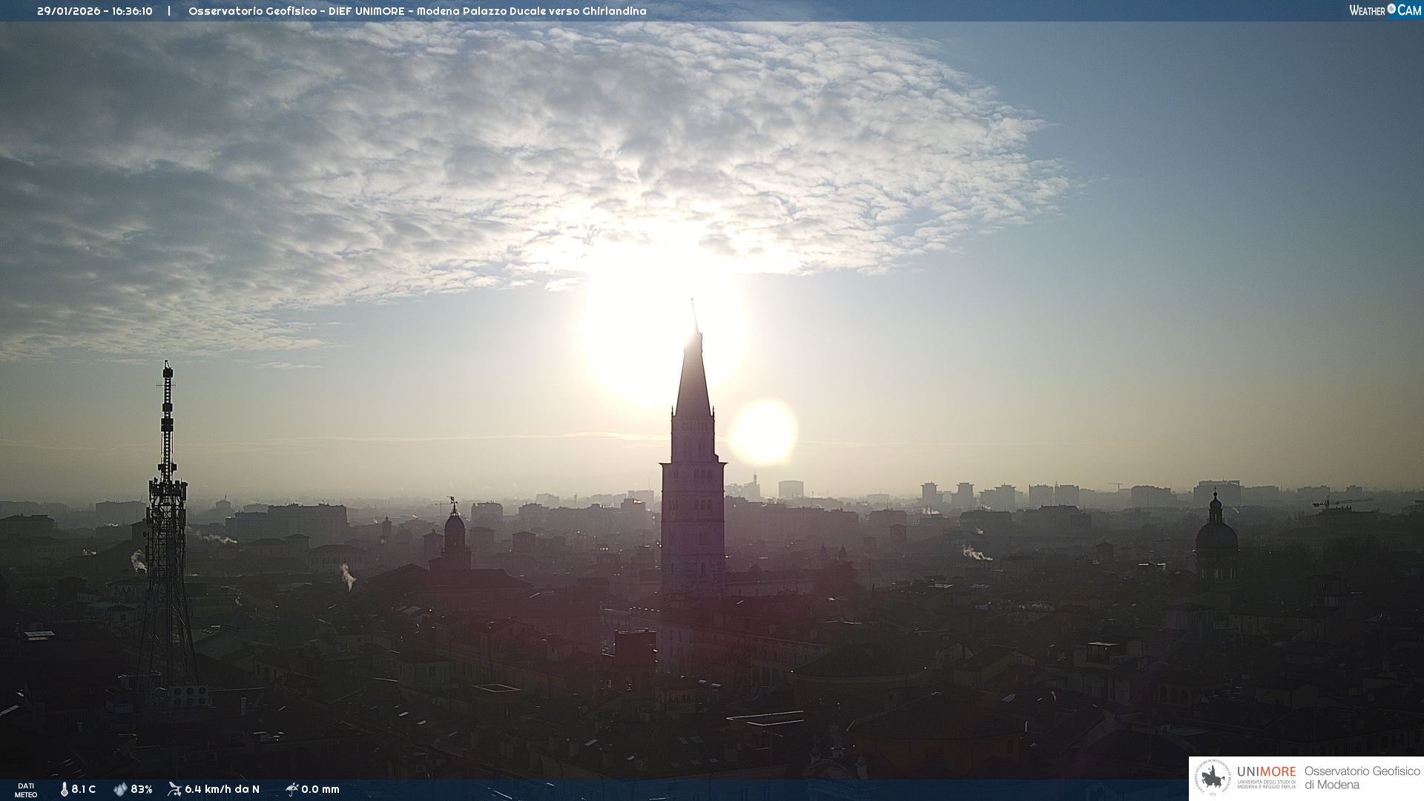1424x801 pixels.
Task: Click the 0.0 mm rainfall value
Action: [x=320, y=789]
